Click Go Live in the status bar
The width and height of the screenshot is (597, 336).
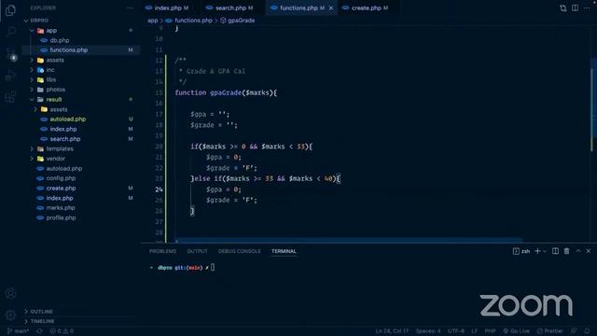click(516, 331)
